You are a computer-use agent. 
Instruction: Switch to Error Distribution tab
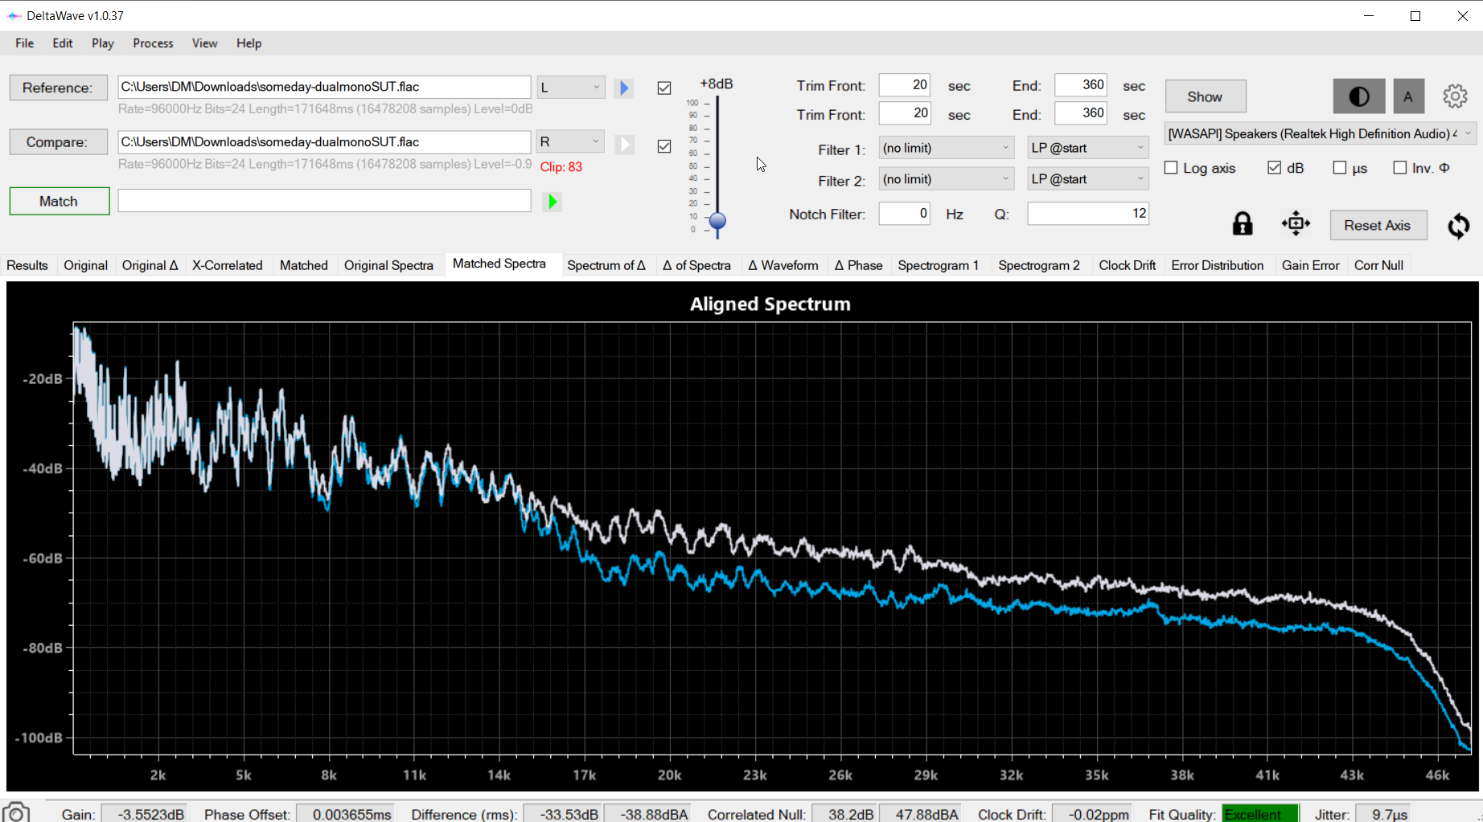pos(1218,265)
